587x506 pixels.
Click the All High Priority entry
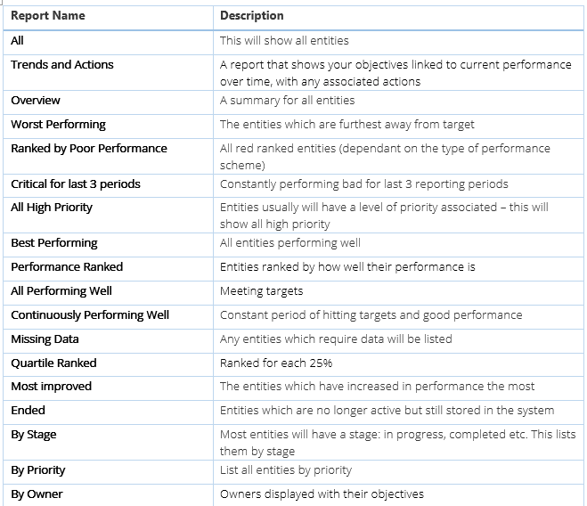(52, 208)
